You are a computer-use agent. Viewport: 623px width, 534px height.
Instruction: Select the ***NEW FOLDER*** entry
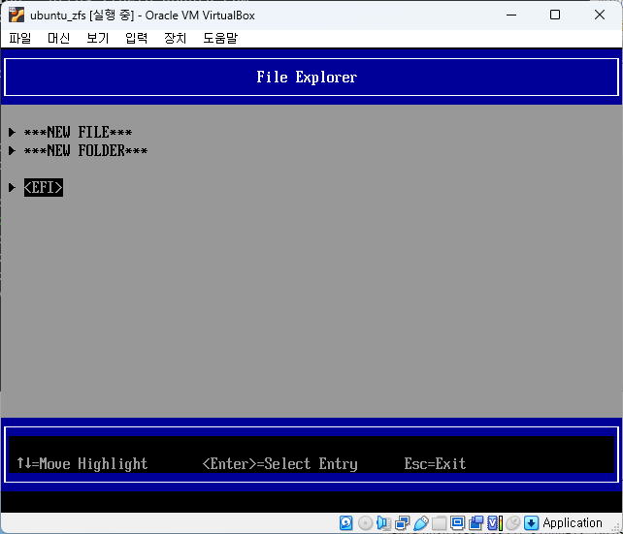pos(85,151)
